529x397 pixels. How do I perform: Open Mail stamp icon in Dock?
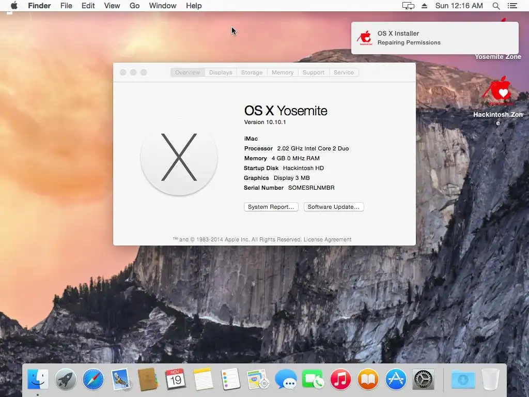(x=120, y=379)
